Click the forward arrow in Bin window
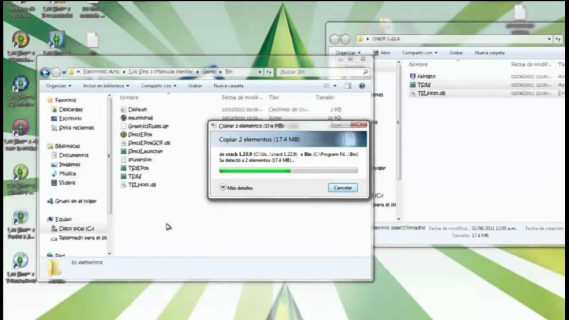This screenshot has width=569, height=320. [x=56, y=72]
